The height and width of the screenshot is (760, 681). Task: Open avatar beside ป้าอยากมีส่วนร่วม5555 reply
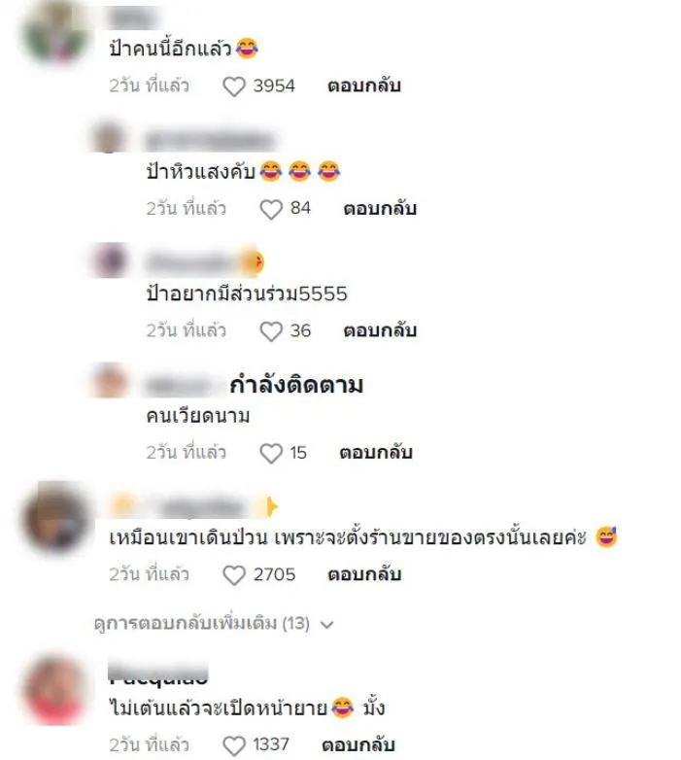[x=110, y=260]
